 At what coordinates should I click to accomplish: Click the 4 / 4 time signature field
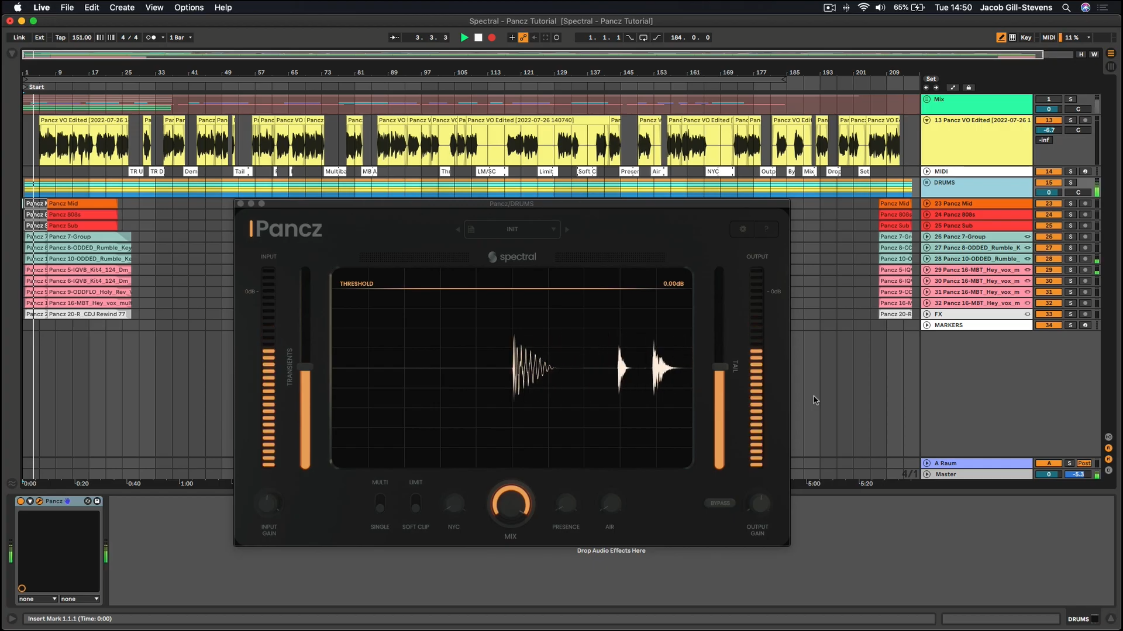[x=129, y=37]
